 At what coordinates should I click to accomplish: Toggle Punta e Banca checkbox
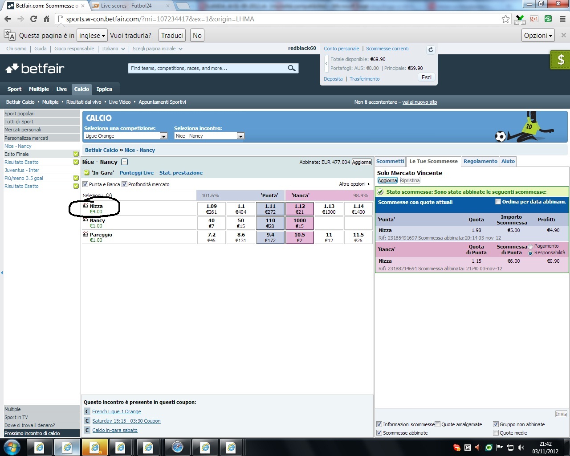click(x=85, y=184)
